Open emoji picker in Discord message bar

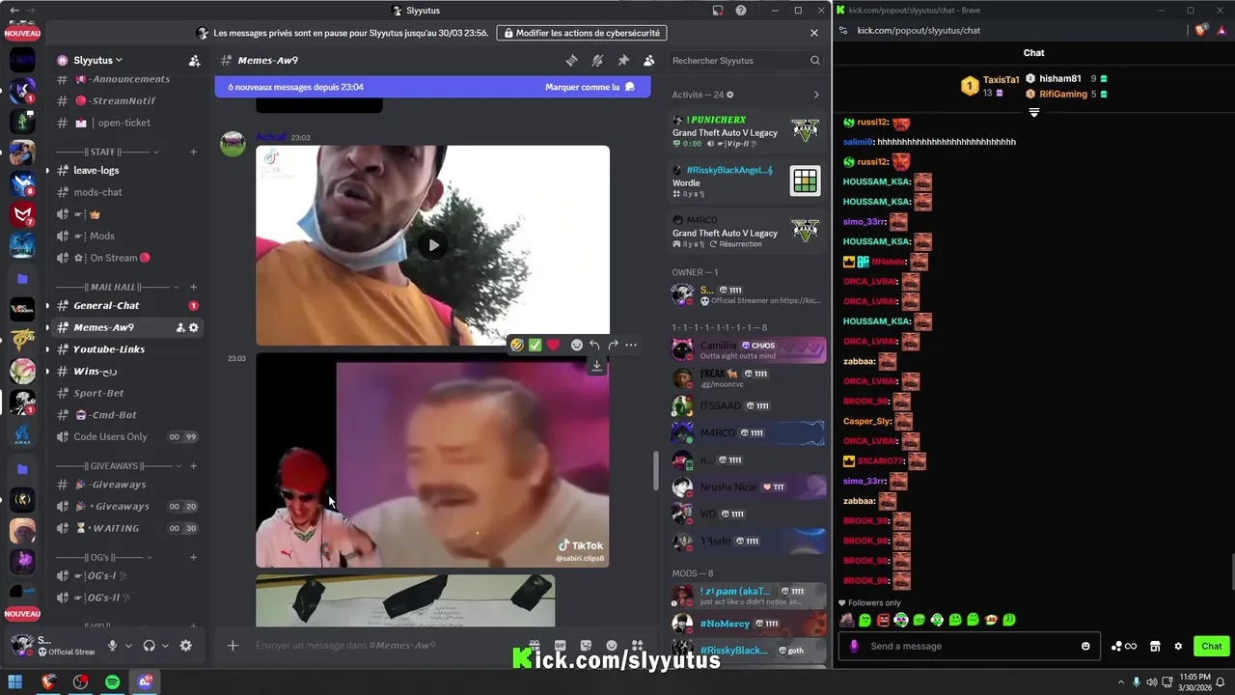612,645
